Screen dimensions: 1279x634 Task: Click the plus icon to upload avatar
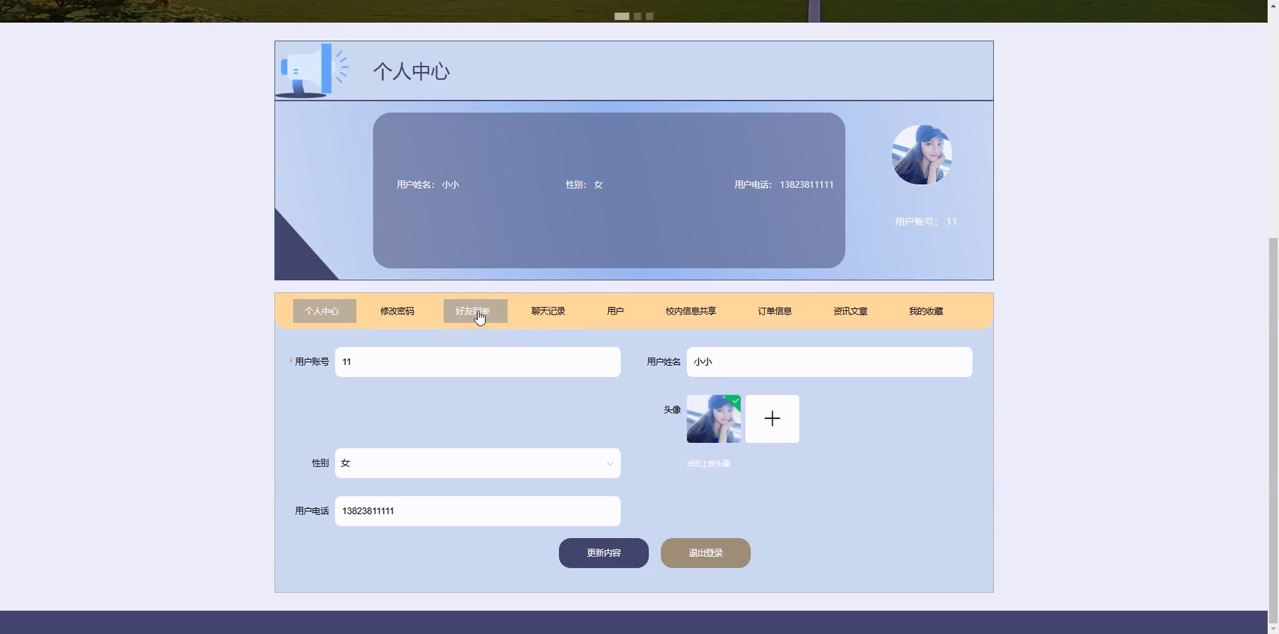[772, 419]
